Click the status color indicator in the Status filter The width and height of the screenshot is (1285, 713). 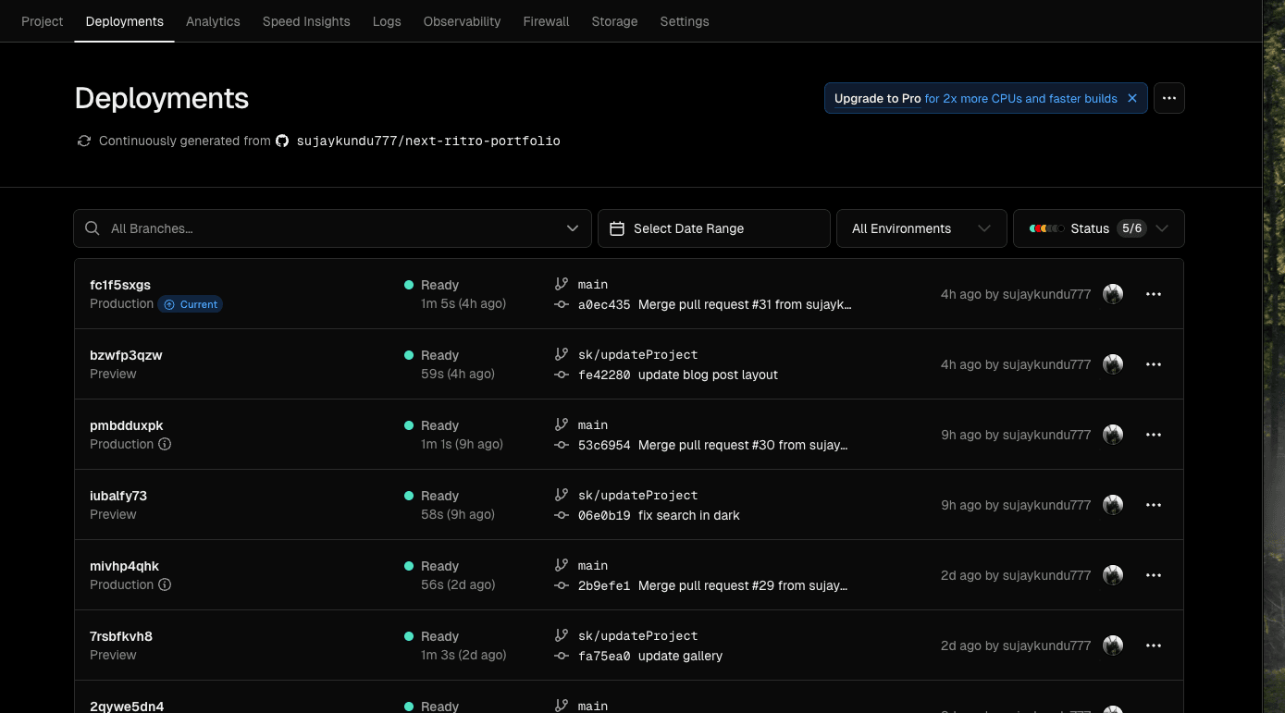(x=1046, y=227)
